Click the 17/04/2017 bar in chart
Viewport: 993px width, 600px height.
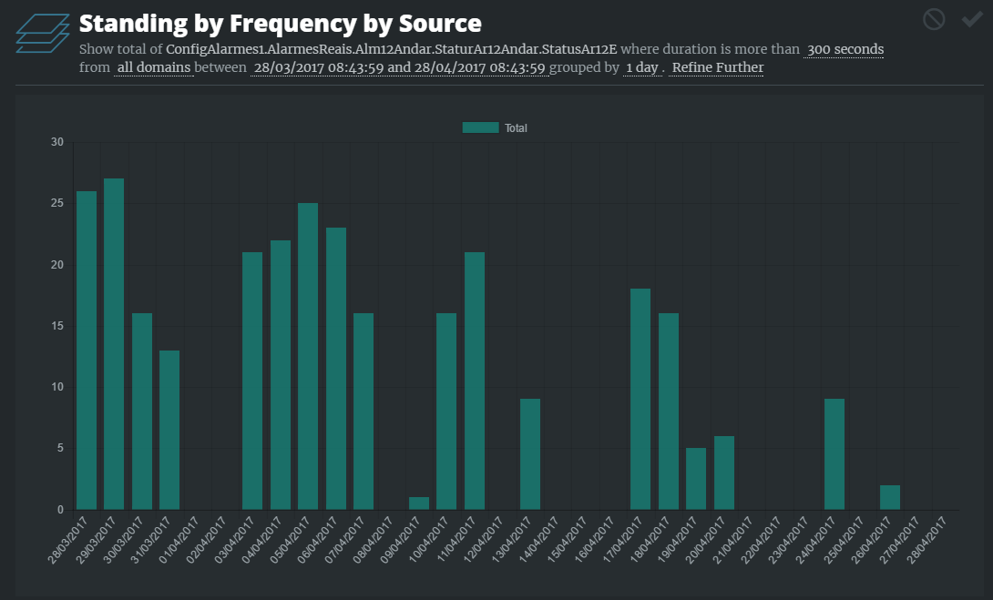pyautogui.click(x=640, y=399)
